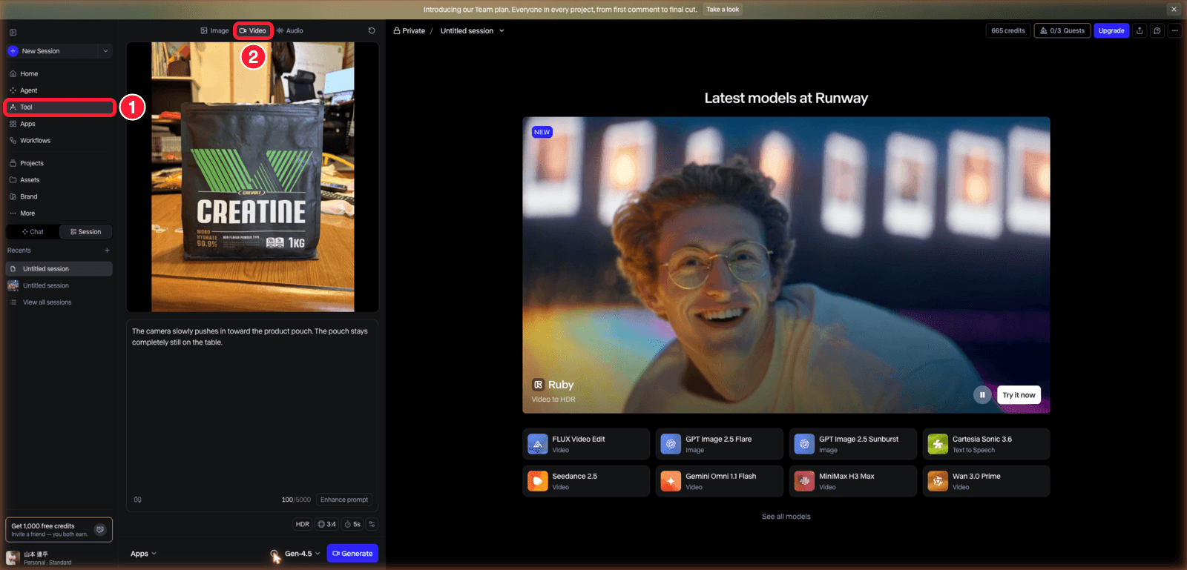Open the 0/3 Quests button
The width and height of the screenshot is (1187, 570).
(x=1062, y=30)
